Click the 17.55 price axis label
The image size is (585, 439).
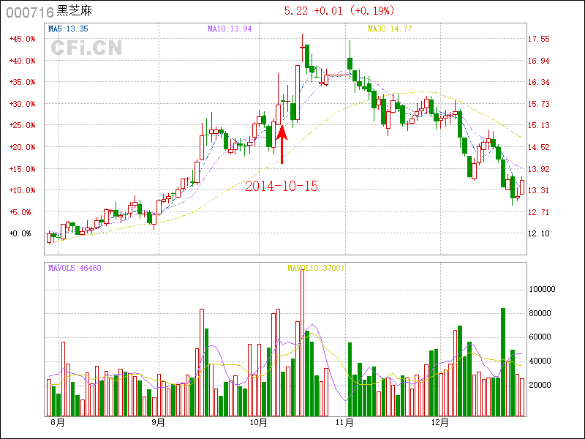[539, 39]
